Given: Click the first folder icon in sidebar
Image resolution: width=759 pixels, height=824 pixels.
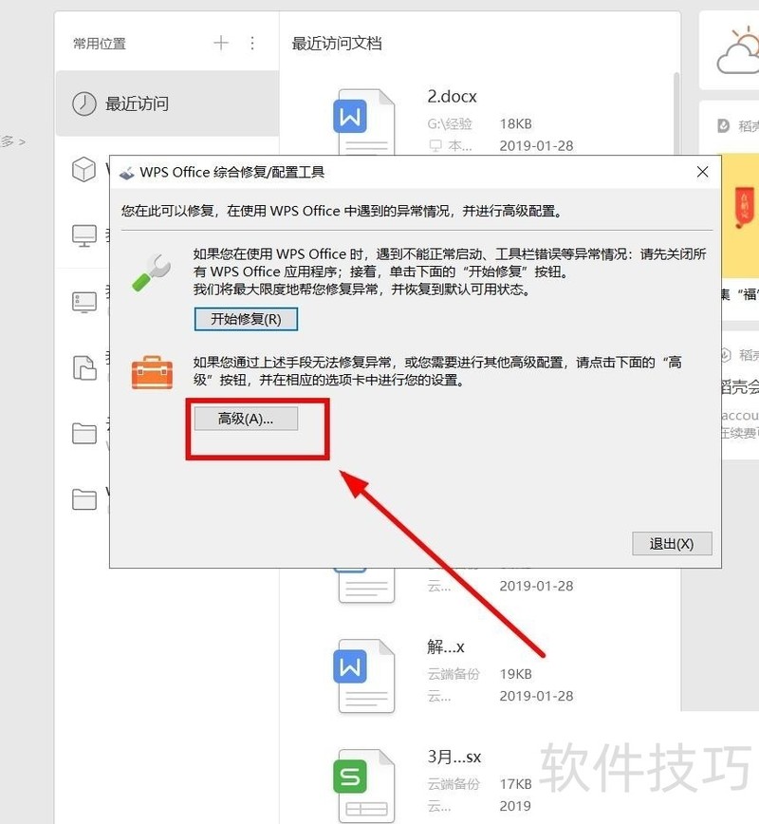Looking at the screenshot, I should tap(84, 434).
